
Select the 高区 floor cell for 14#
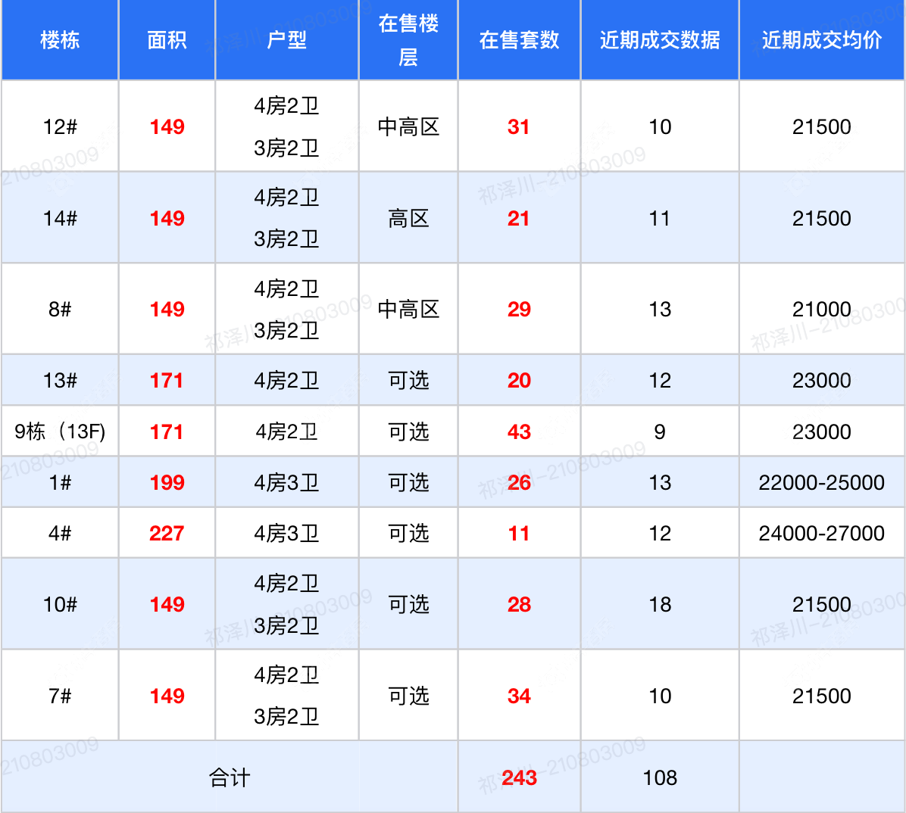(x=408, y=218)
